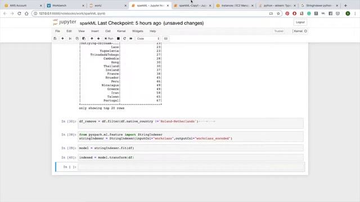Open a new browser tab
This screenshot has height=202, width=360.
(345, 6)
